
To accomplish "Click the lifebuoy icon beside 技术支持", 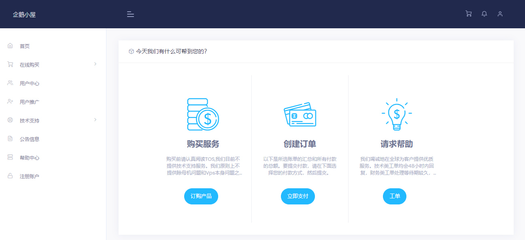I will point(10,120).
